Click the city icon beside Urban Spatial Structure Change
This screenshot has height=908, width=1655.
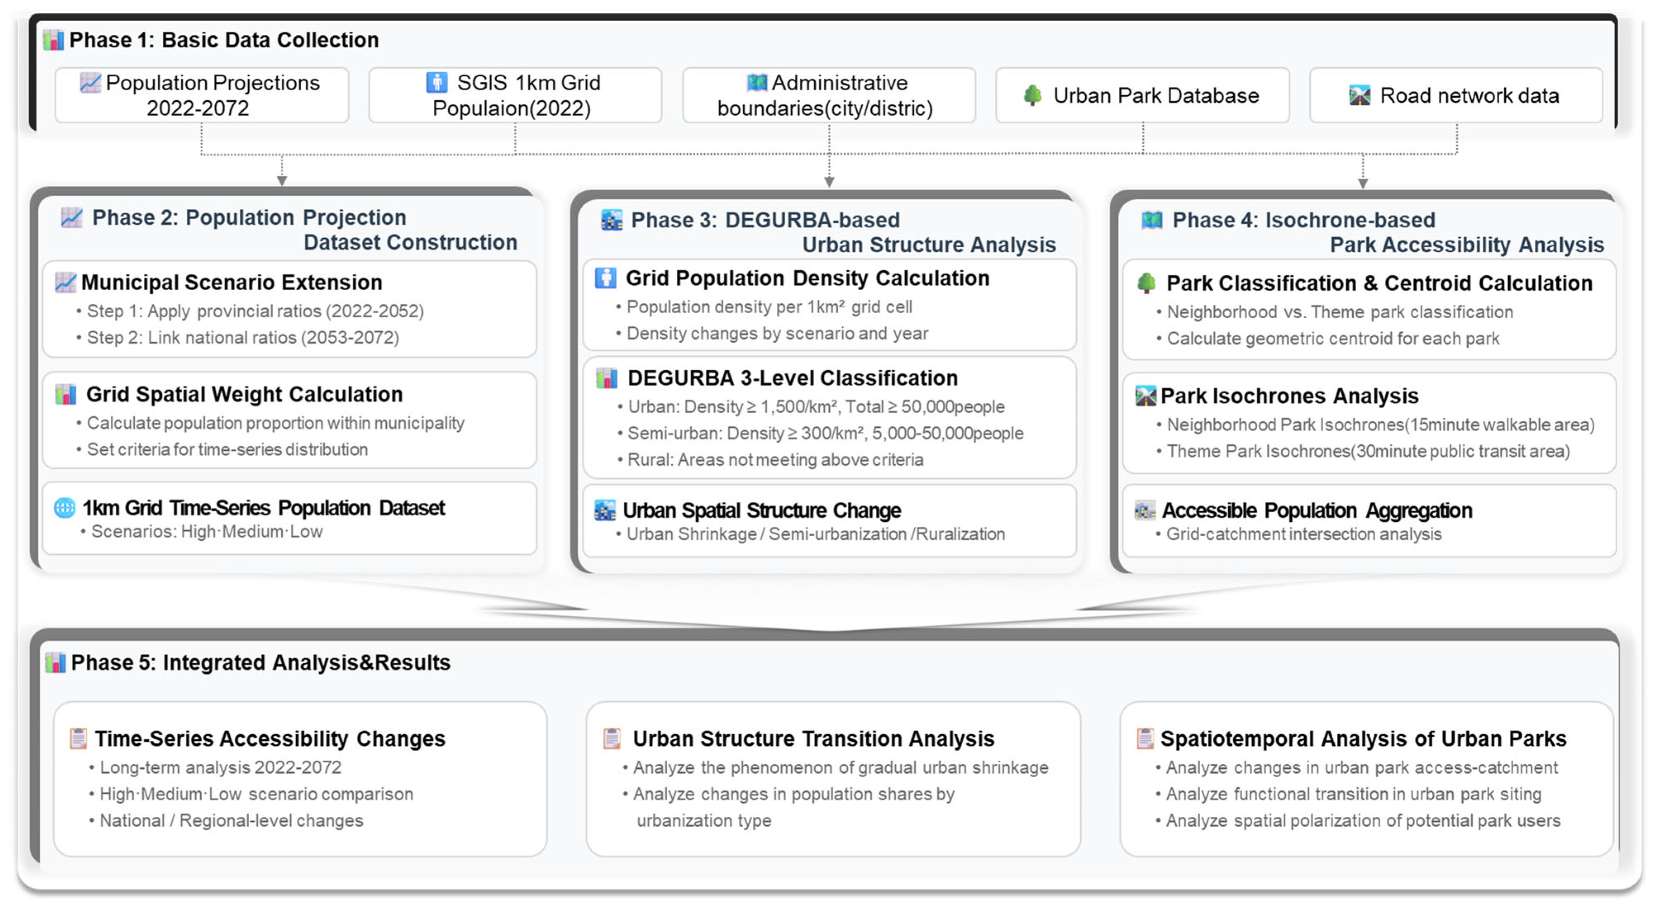pos(604,510)
